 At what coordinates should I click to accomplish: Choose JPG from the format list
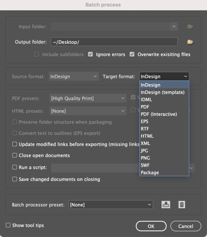click(x=164, y=151)
